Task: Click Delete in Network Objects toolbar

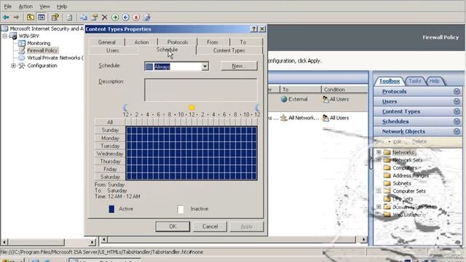Action: pos(419,142)
